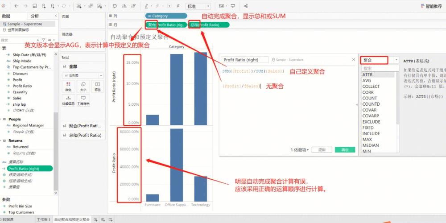Click the data pane vertical scrollbar
Image resolution: width=446 pixels, height=223 pixels.
click(56, 151)
